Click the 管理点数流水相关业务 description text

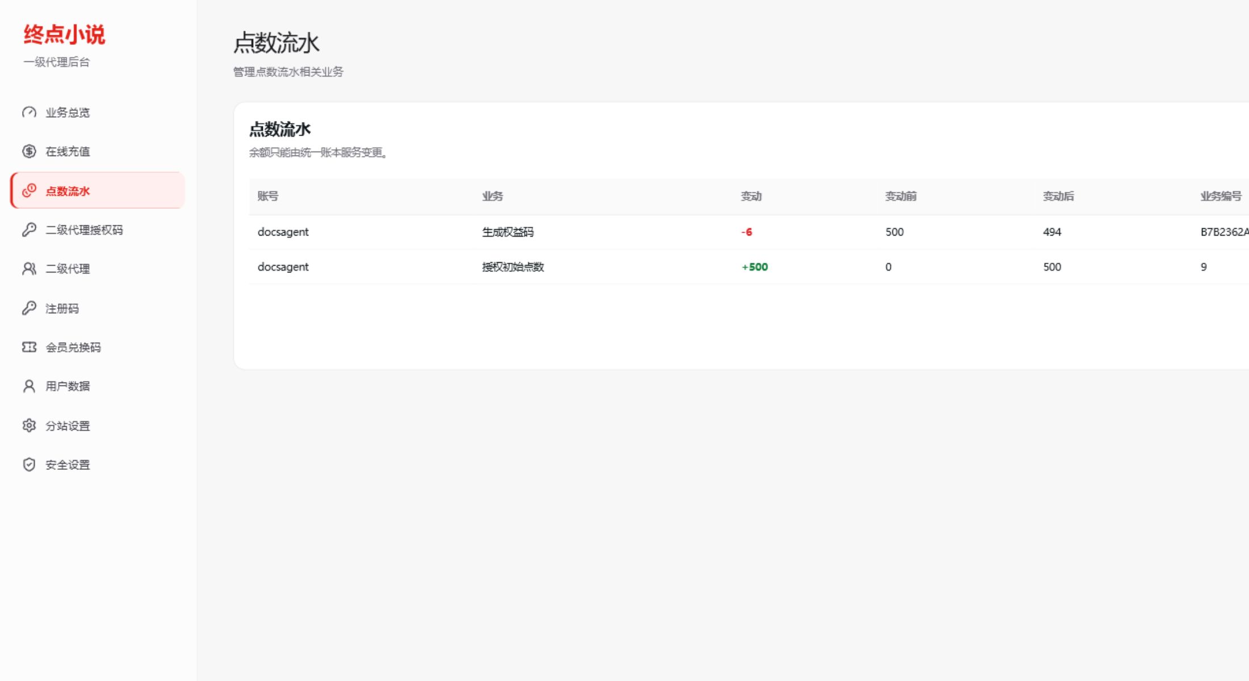pos(288,72)
